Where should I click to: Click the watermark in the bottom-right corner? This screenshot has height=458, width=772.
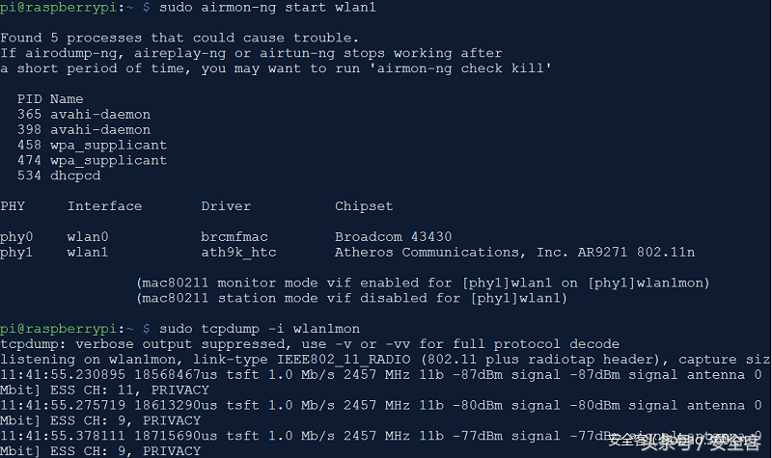click(683, 442)
